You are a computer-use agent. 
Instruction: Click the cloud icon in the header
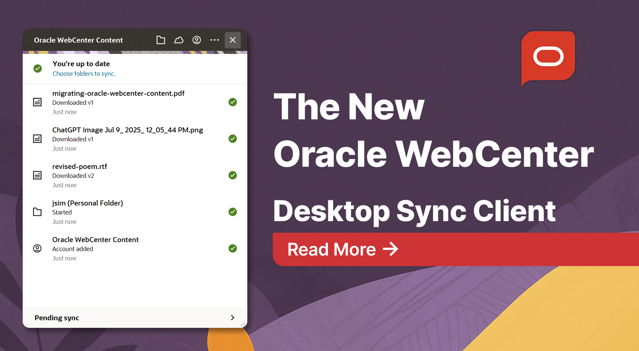coord(179,40)
